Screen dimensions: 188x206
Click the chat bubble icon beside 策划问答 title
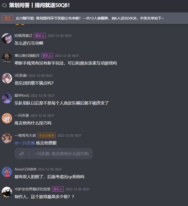click(4, 5)
